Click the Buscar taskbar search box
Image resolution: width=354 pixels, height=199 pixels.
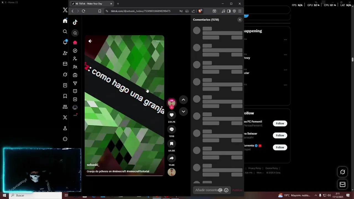click(35, 195)
